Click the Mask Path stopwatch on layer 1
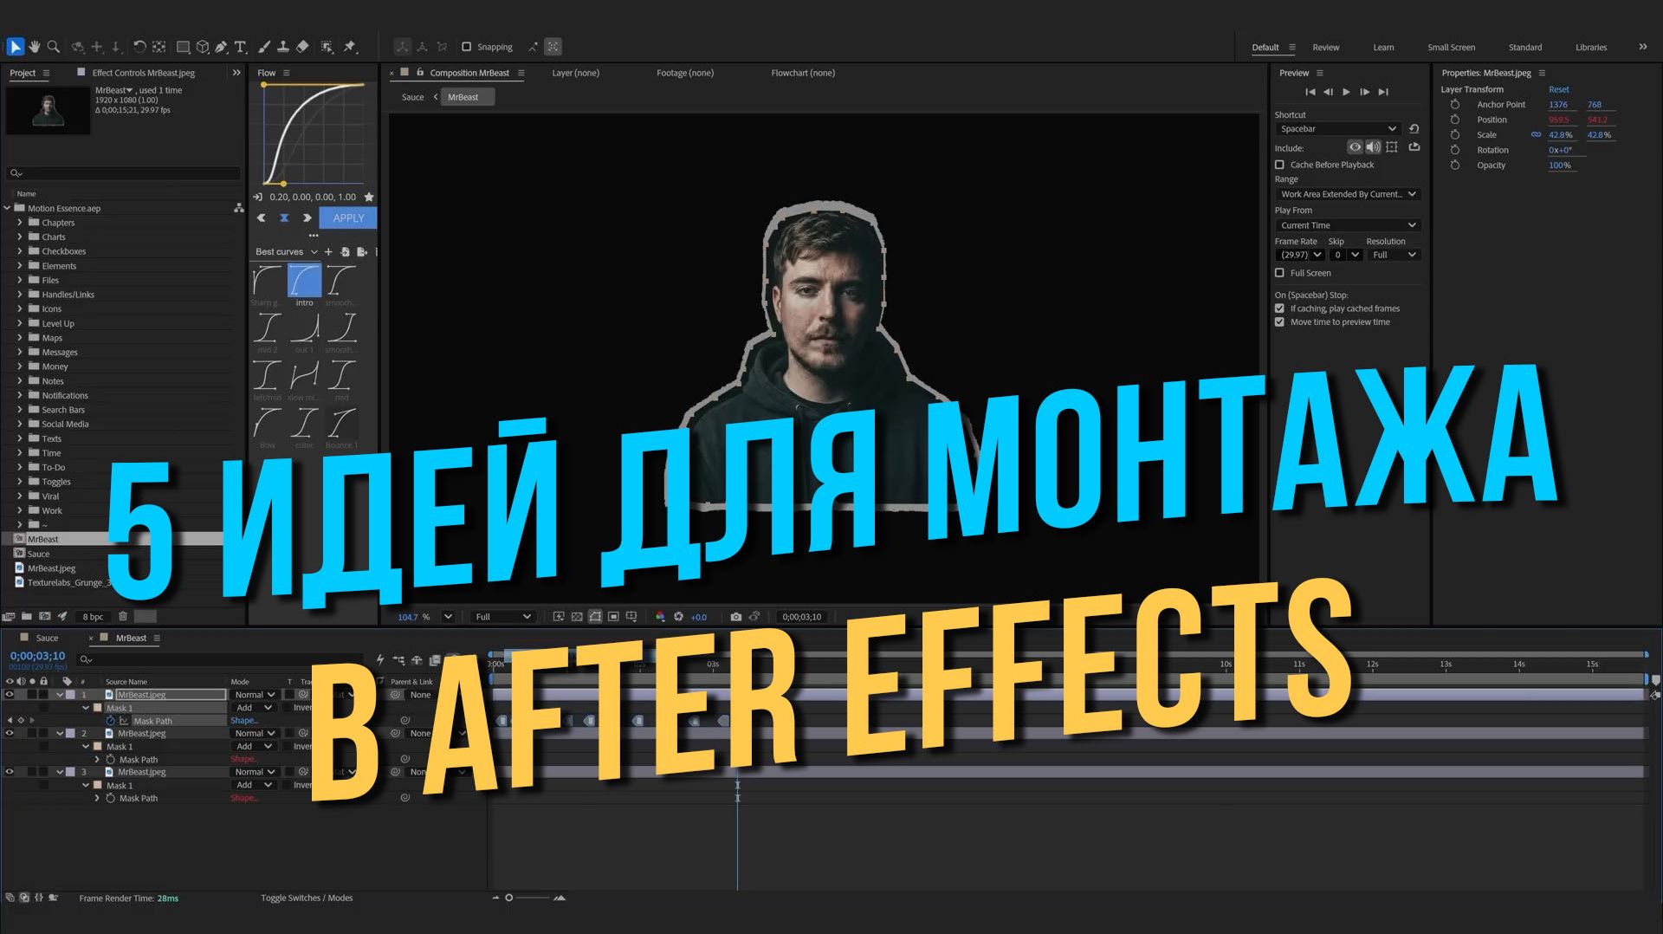 coord(110,721)
